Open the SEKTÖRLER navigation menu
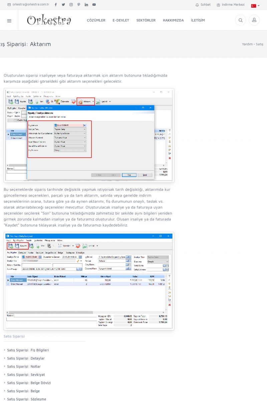The height and width of the screenshot is (401, 267). (146, 20)
